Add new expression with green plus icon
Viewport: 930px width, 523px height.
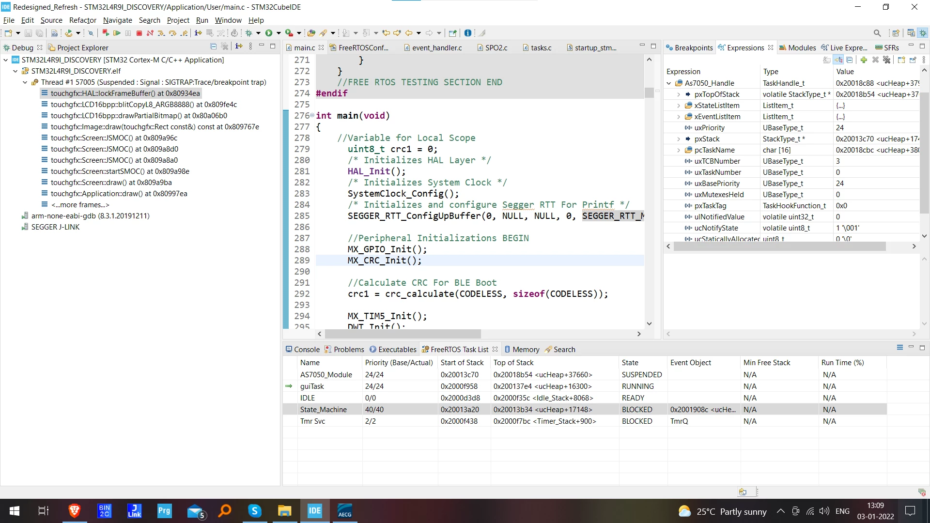click(x=864, y=60)
